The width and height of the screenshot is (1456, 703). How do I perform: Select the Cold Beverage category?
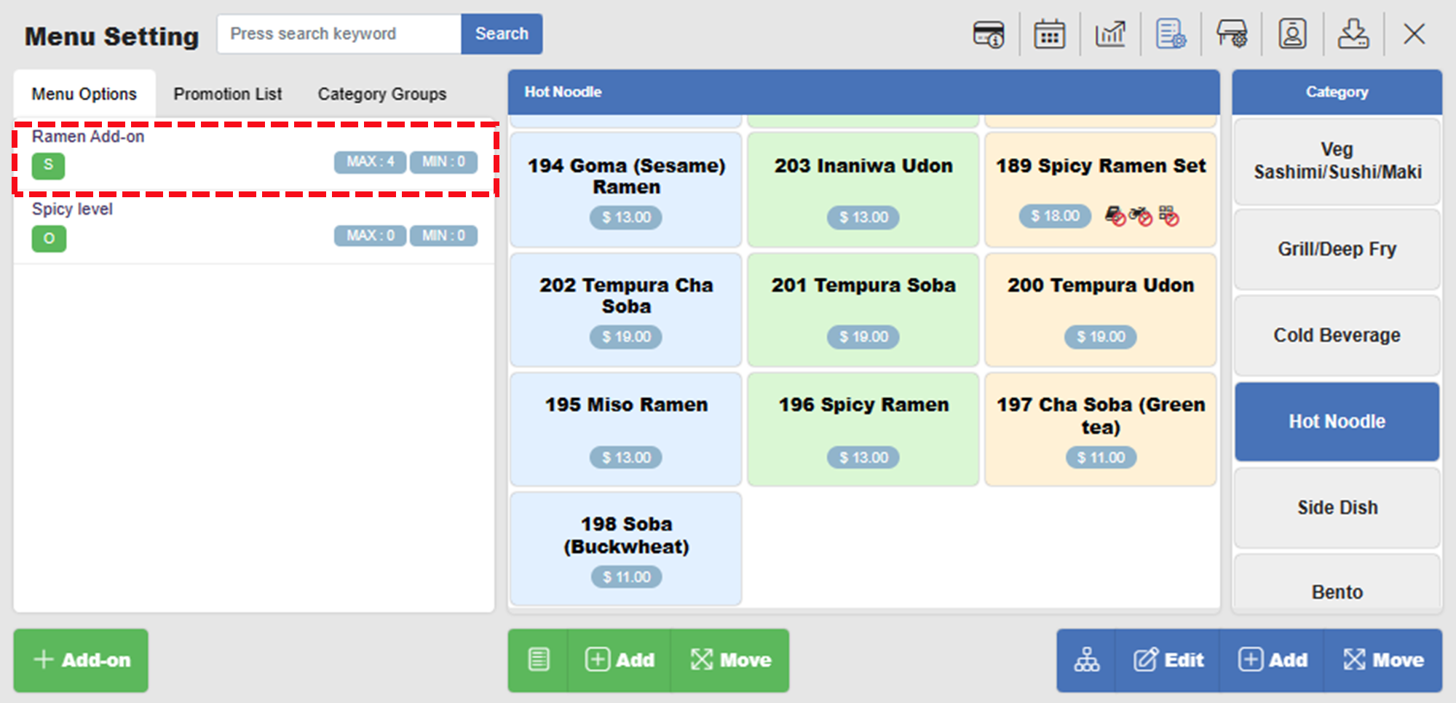(1337, 335)
